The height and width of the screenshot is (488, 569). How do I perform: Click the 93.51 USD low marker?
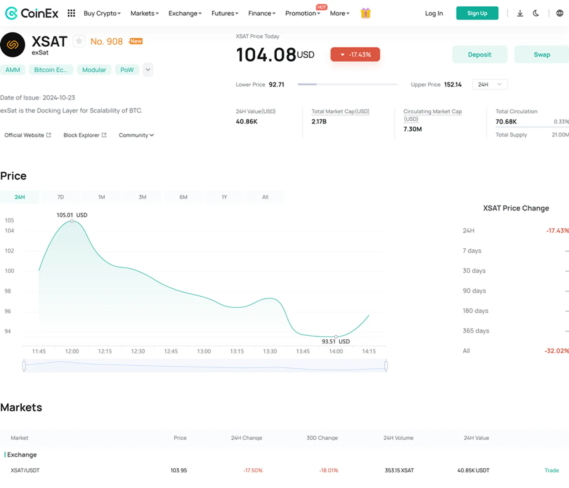(x=336, y=336)
